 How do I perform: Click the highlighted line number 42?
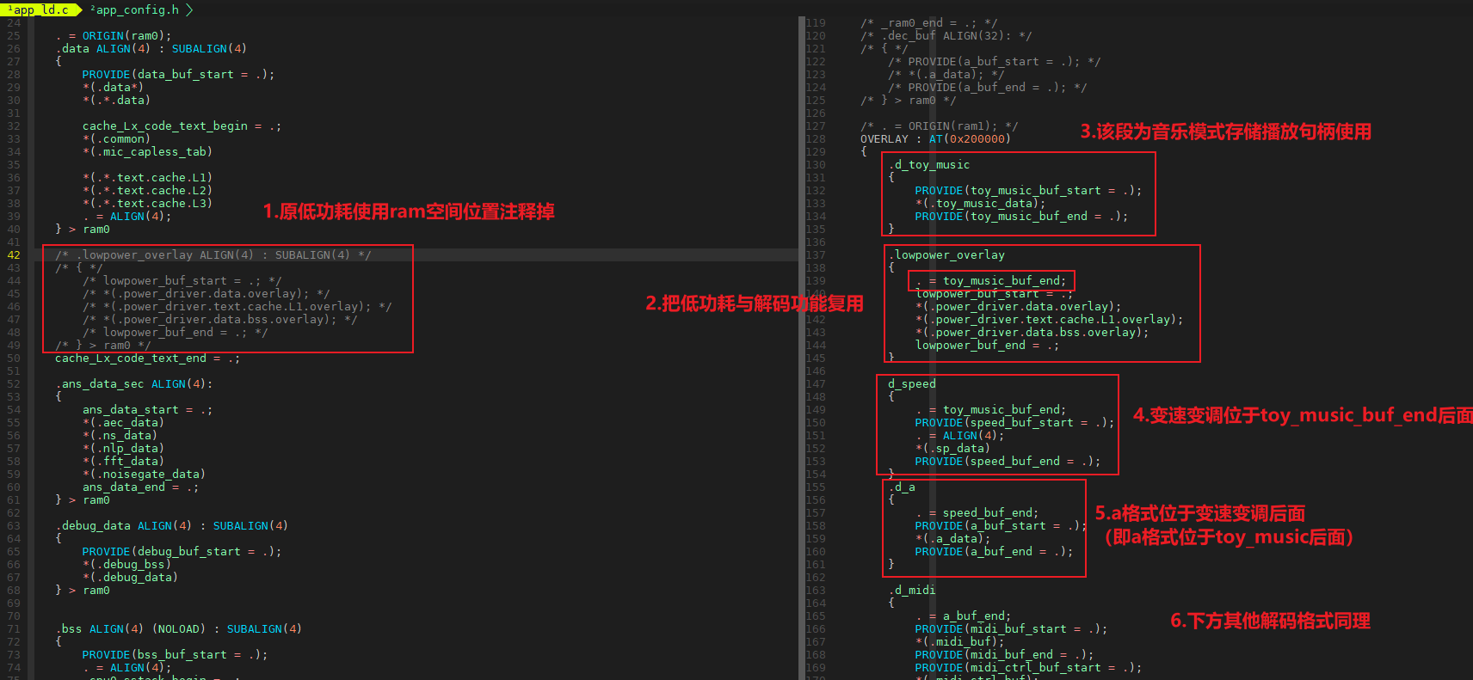pos(14,254)
